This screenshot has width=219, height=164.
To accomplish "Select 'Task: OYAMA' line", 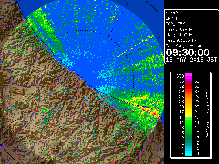I will [179, 29].
